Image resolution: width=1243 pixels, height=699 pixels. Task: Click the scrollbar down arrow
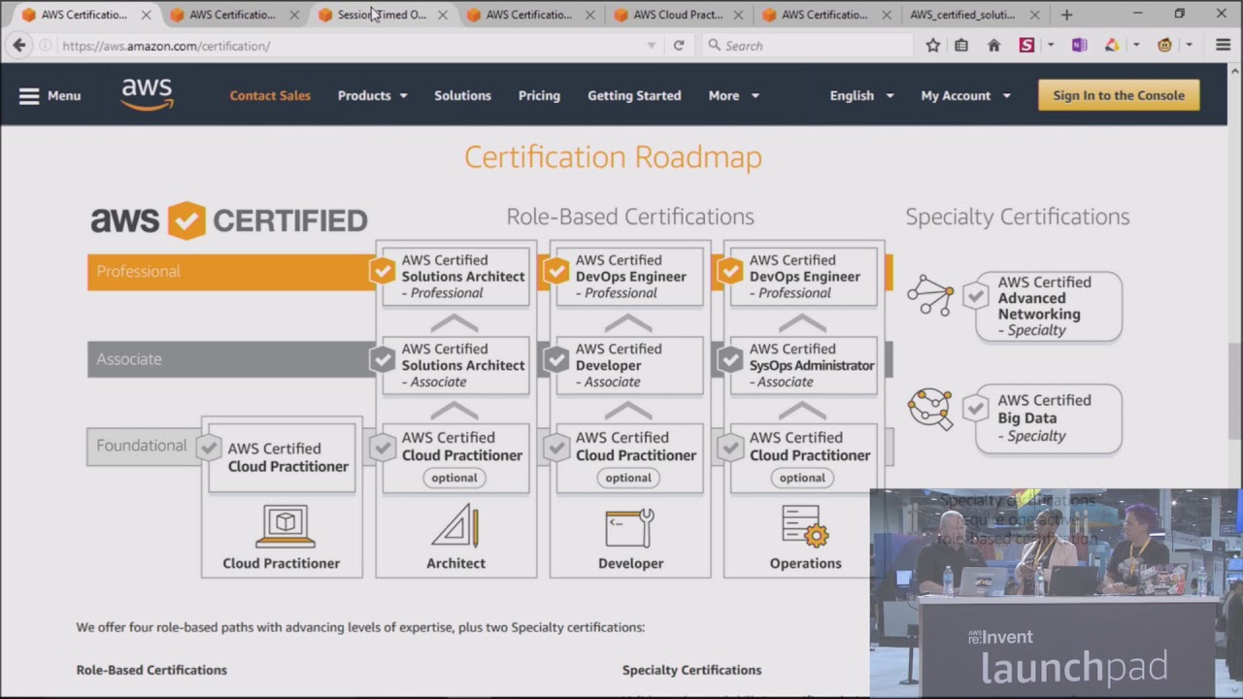[x=1235, y=691]
